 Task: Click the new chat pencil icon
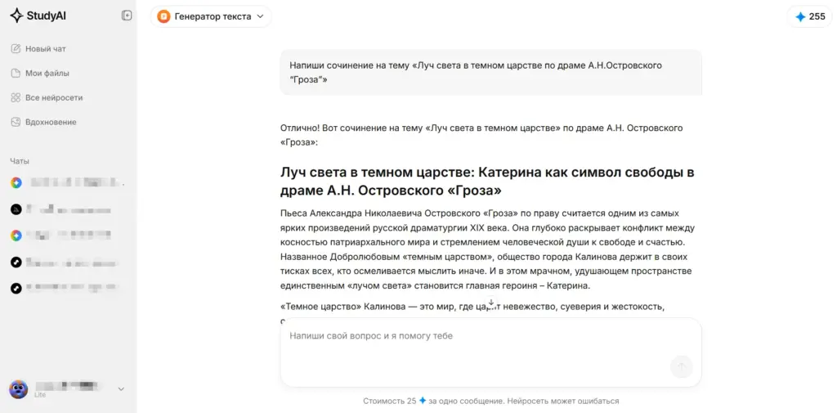click(16, 48)
